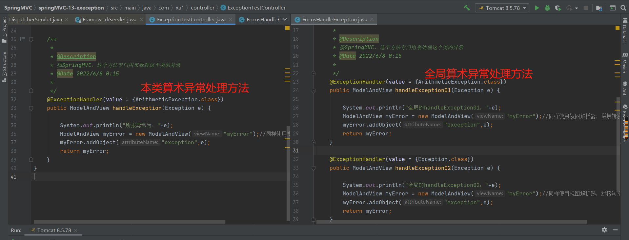The width and height of the screenshot is (629, 240).
Task: Click handleException01 method name in right editor
Action: point(423,90)
